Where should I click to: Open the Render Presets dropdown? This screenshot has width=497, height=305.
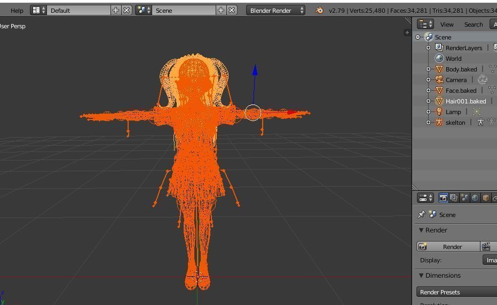tap(457, 292)
